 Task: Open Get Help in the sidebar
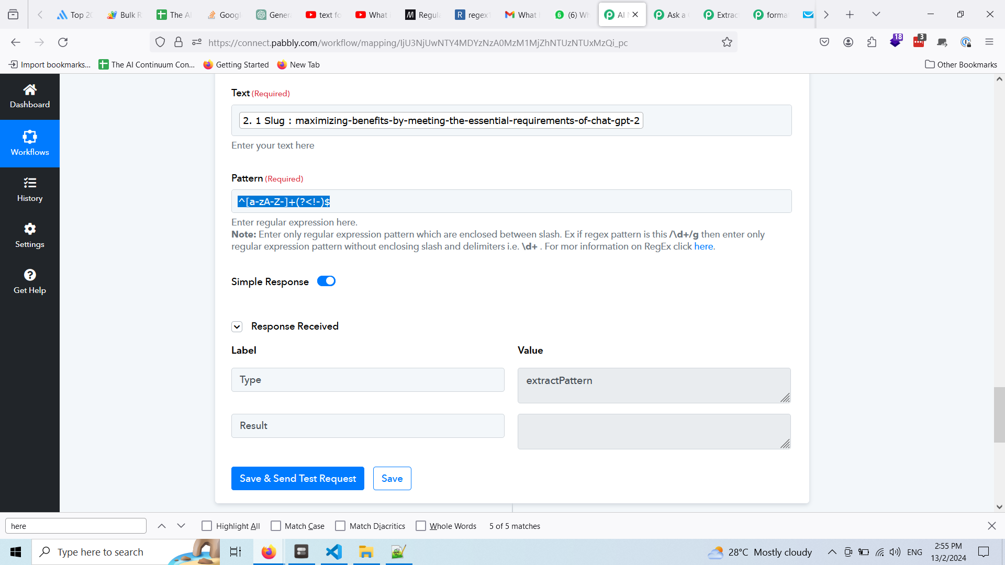tap(30, 282)
